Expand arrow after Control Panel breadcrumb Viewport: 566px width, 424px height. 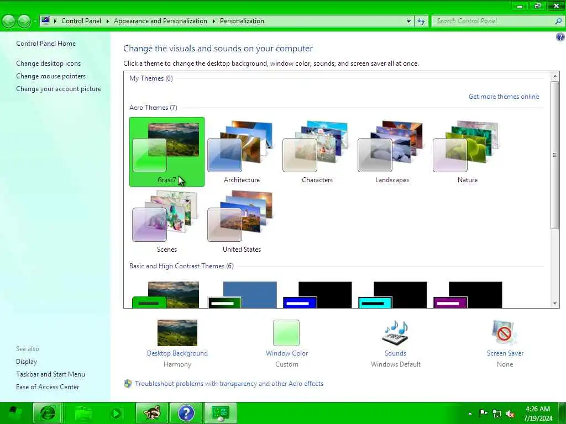(x=108, y=22)
